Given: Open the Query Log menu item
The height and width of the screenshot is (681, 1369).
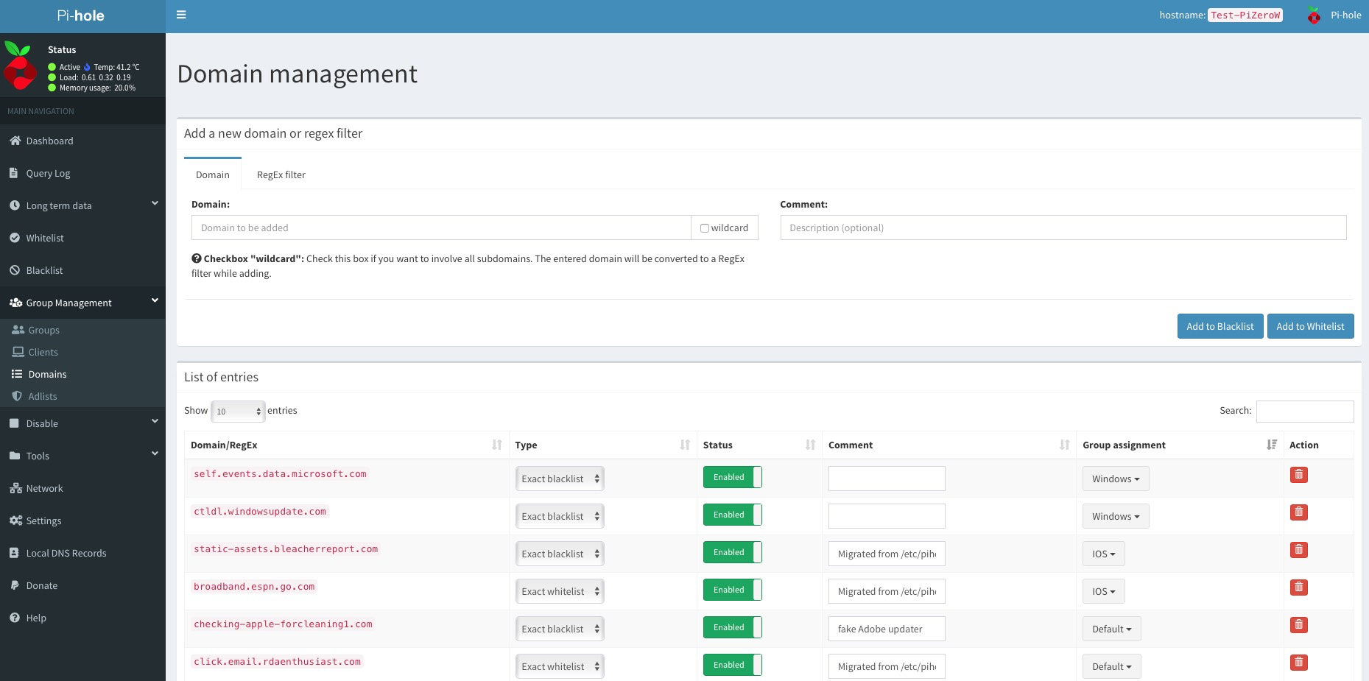Looking at the screenshot, I should coord(82,173).
